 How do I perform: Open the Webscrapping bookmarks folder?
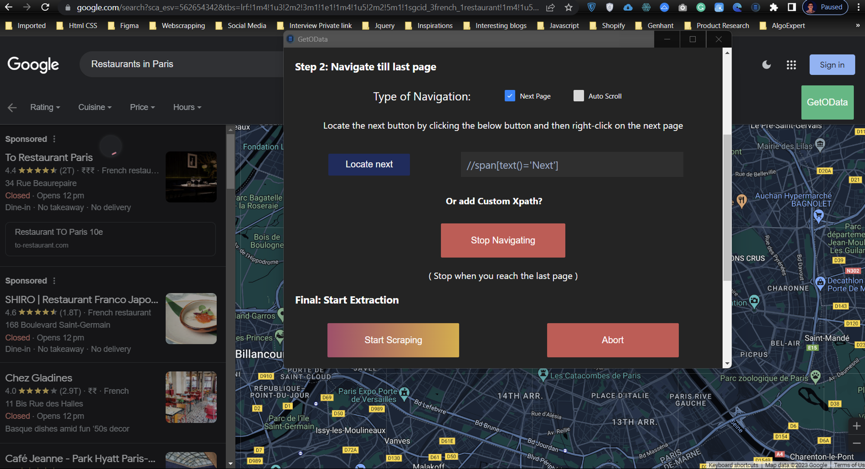point(177,26)
